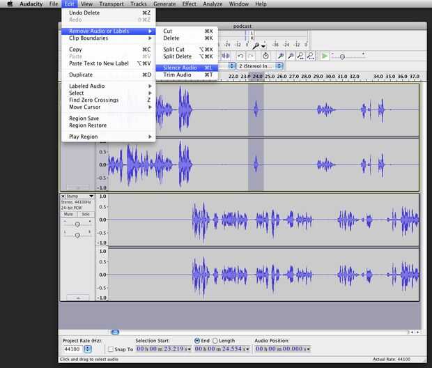Choose Silence Audio from the submenu
The width and height of the screenshot is (432, 368).
[x=180, y=68]
